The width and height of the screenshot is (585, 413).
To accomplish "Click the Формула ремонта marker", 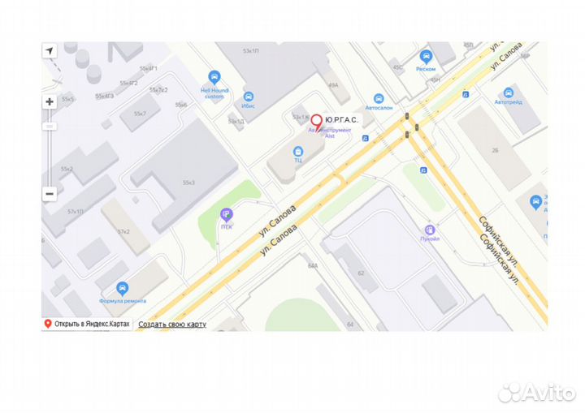I will (x=123, y=289).
